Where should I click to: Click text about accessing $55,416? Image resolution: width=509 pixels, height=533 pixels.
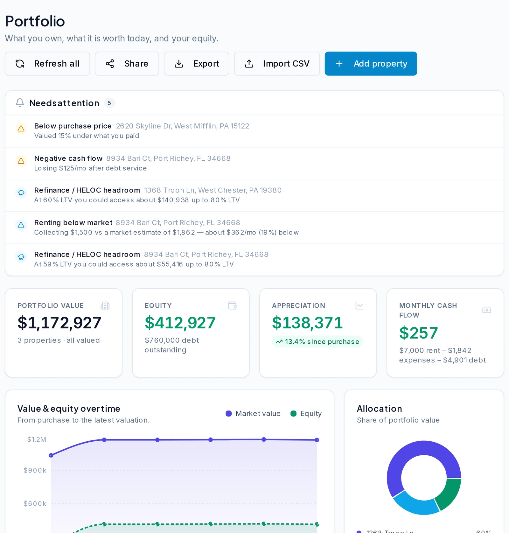[x=134, y=264]
